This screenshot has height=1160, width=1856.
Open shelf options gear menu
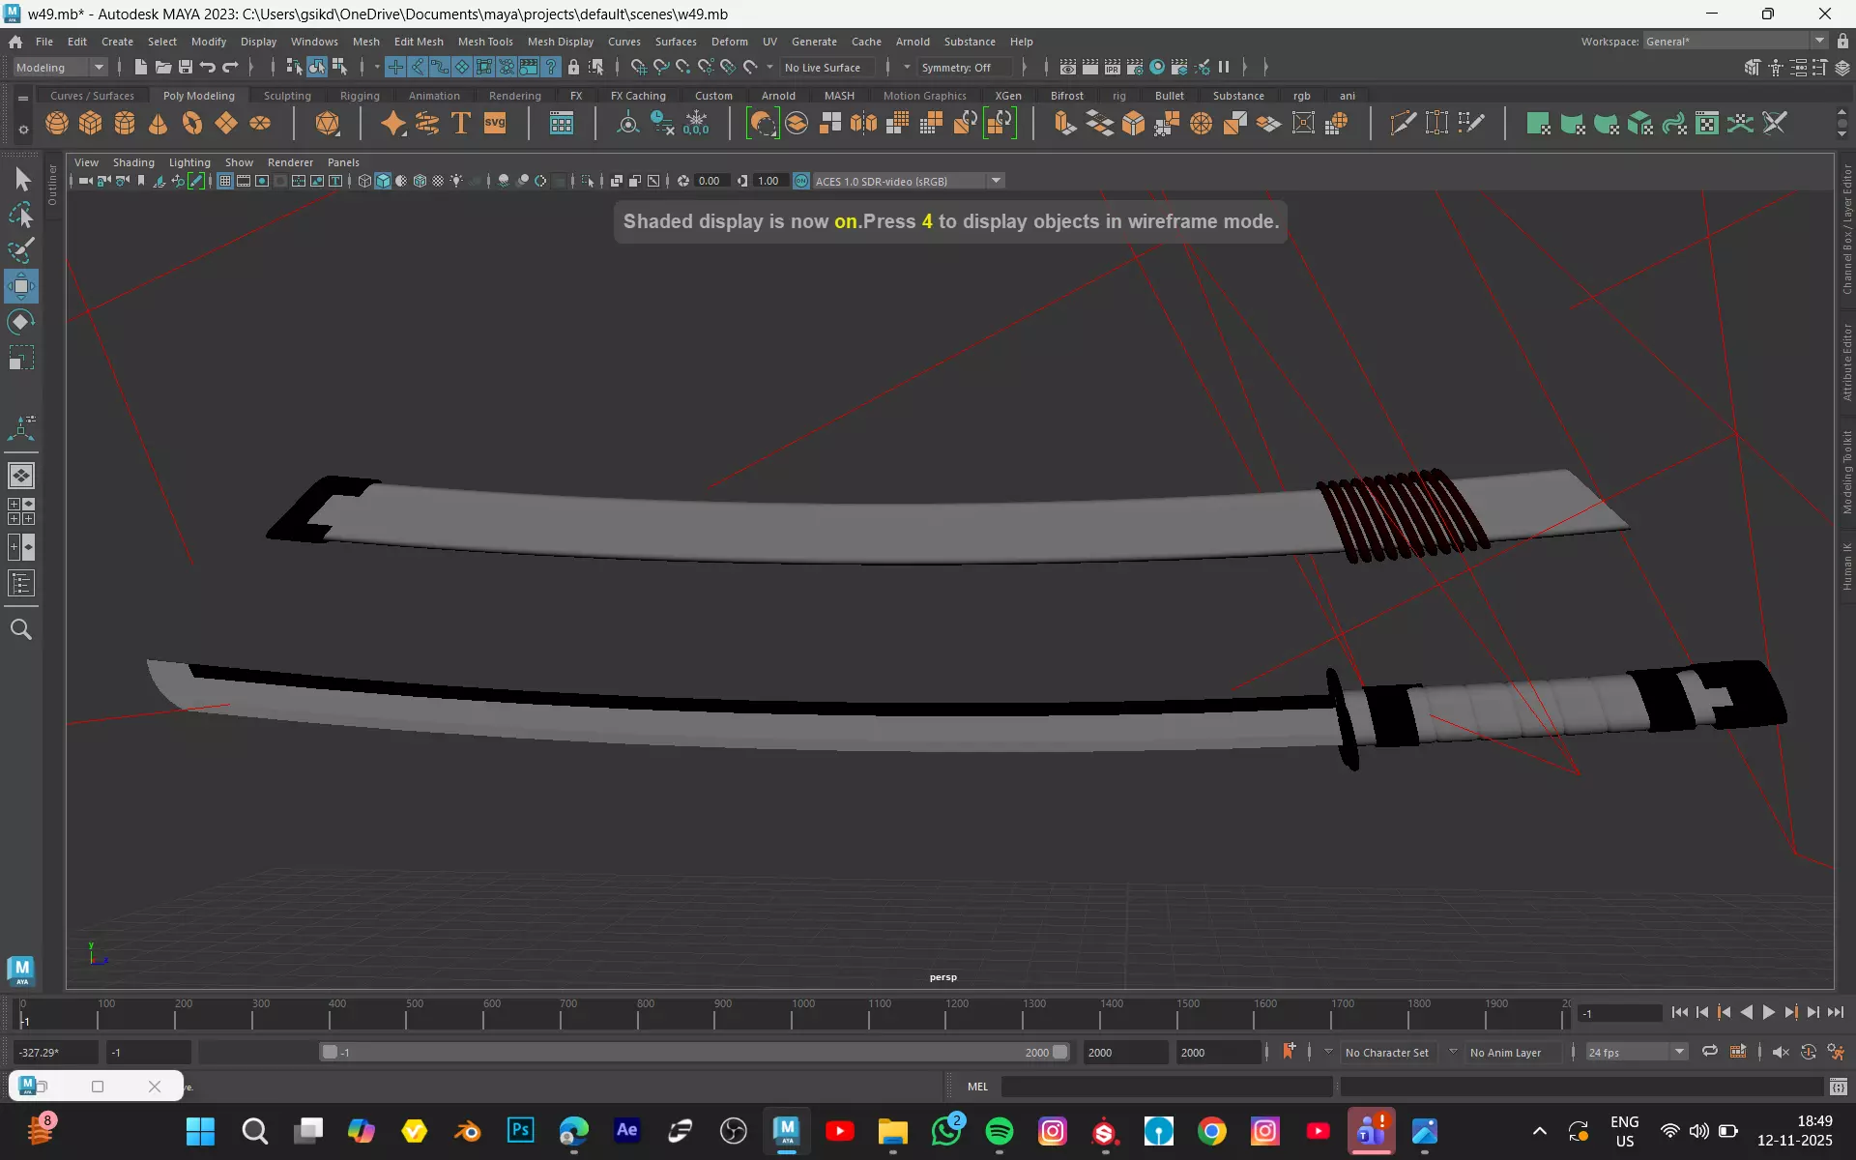(23, 129)
